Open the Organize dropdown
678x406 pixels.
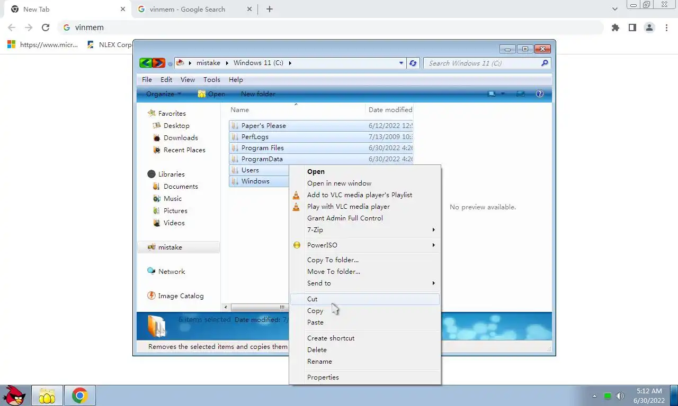pos(164,94)
